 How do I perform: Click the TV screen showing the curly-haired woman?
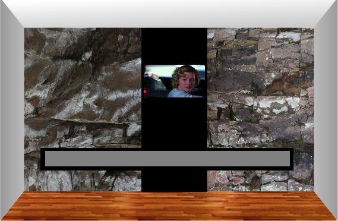pyautogui.click(x=174, y=81)
